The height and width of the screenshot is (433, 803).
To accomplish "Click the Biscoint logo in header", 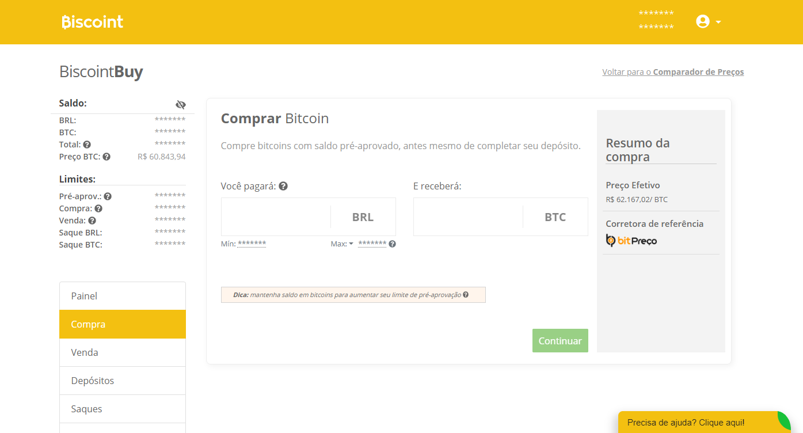I will (93, 22).
